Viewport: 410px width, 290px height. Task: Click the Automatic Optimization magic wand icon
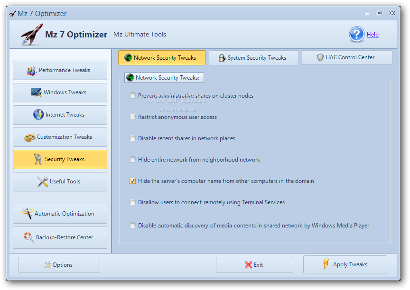tap(28, 214)
